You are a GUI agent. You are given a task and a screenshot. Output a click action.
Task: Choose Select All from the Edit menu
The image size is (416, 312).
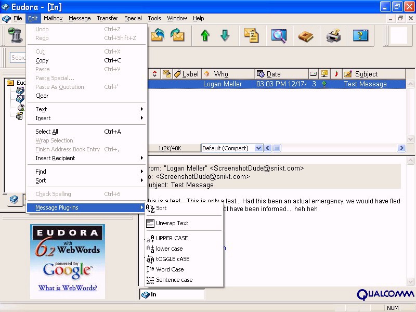click(x=86, y=132)
